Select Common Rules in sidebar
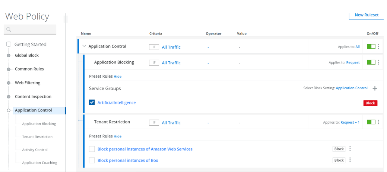Screen dimensions: 387x172 click(29, 69)
